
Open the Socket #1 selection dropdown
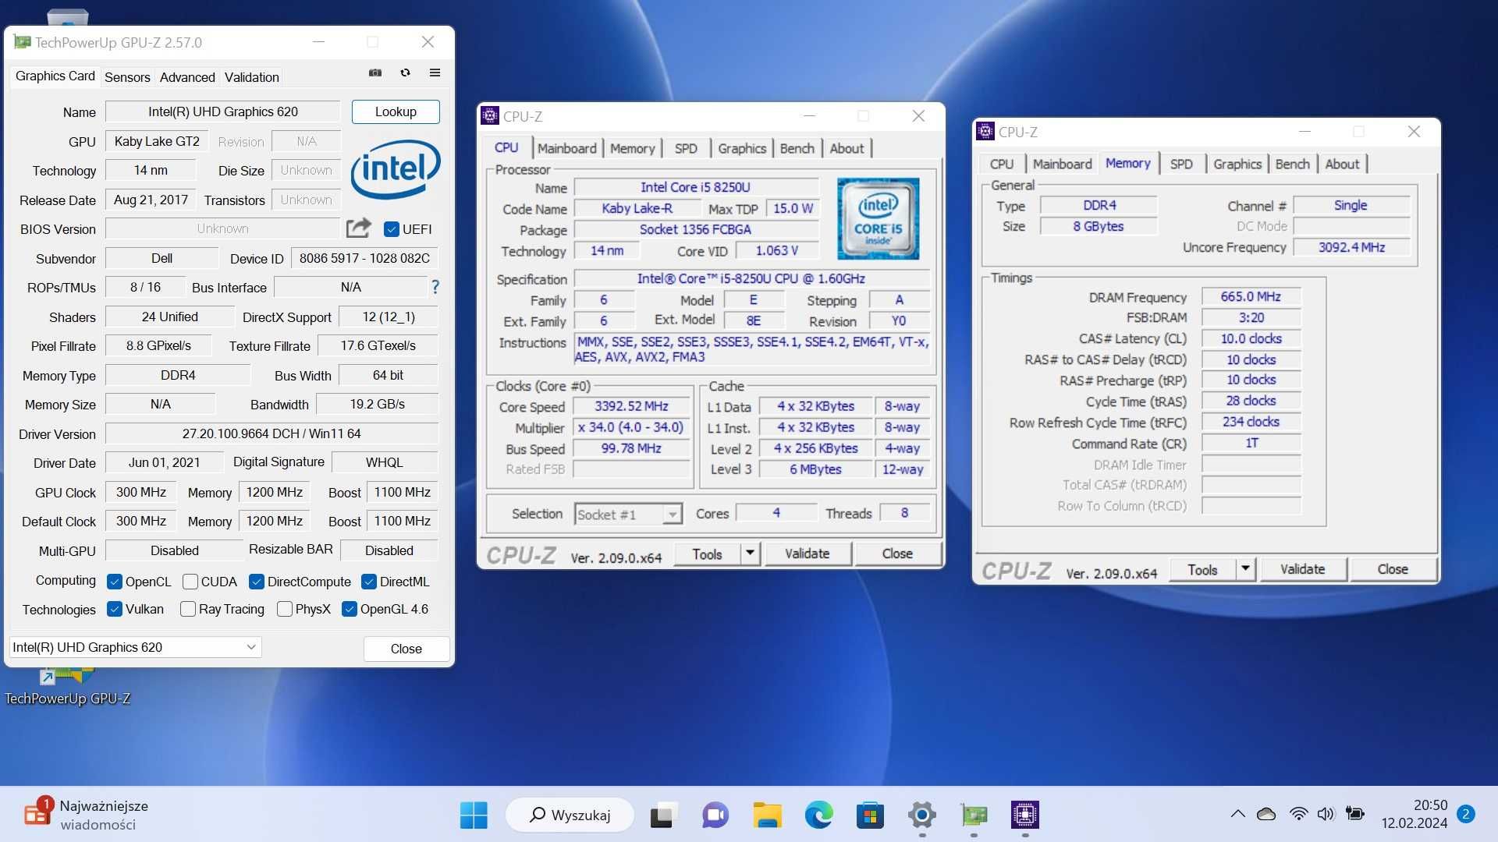(x=628, y=514)
